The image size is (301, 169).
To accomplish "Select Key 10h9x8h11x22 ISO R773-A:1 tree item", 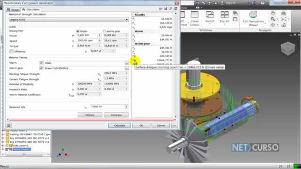I will [29, 138].
